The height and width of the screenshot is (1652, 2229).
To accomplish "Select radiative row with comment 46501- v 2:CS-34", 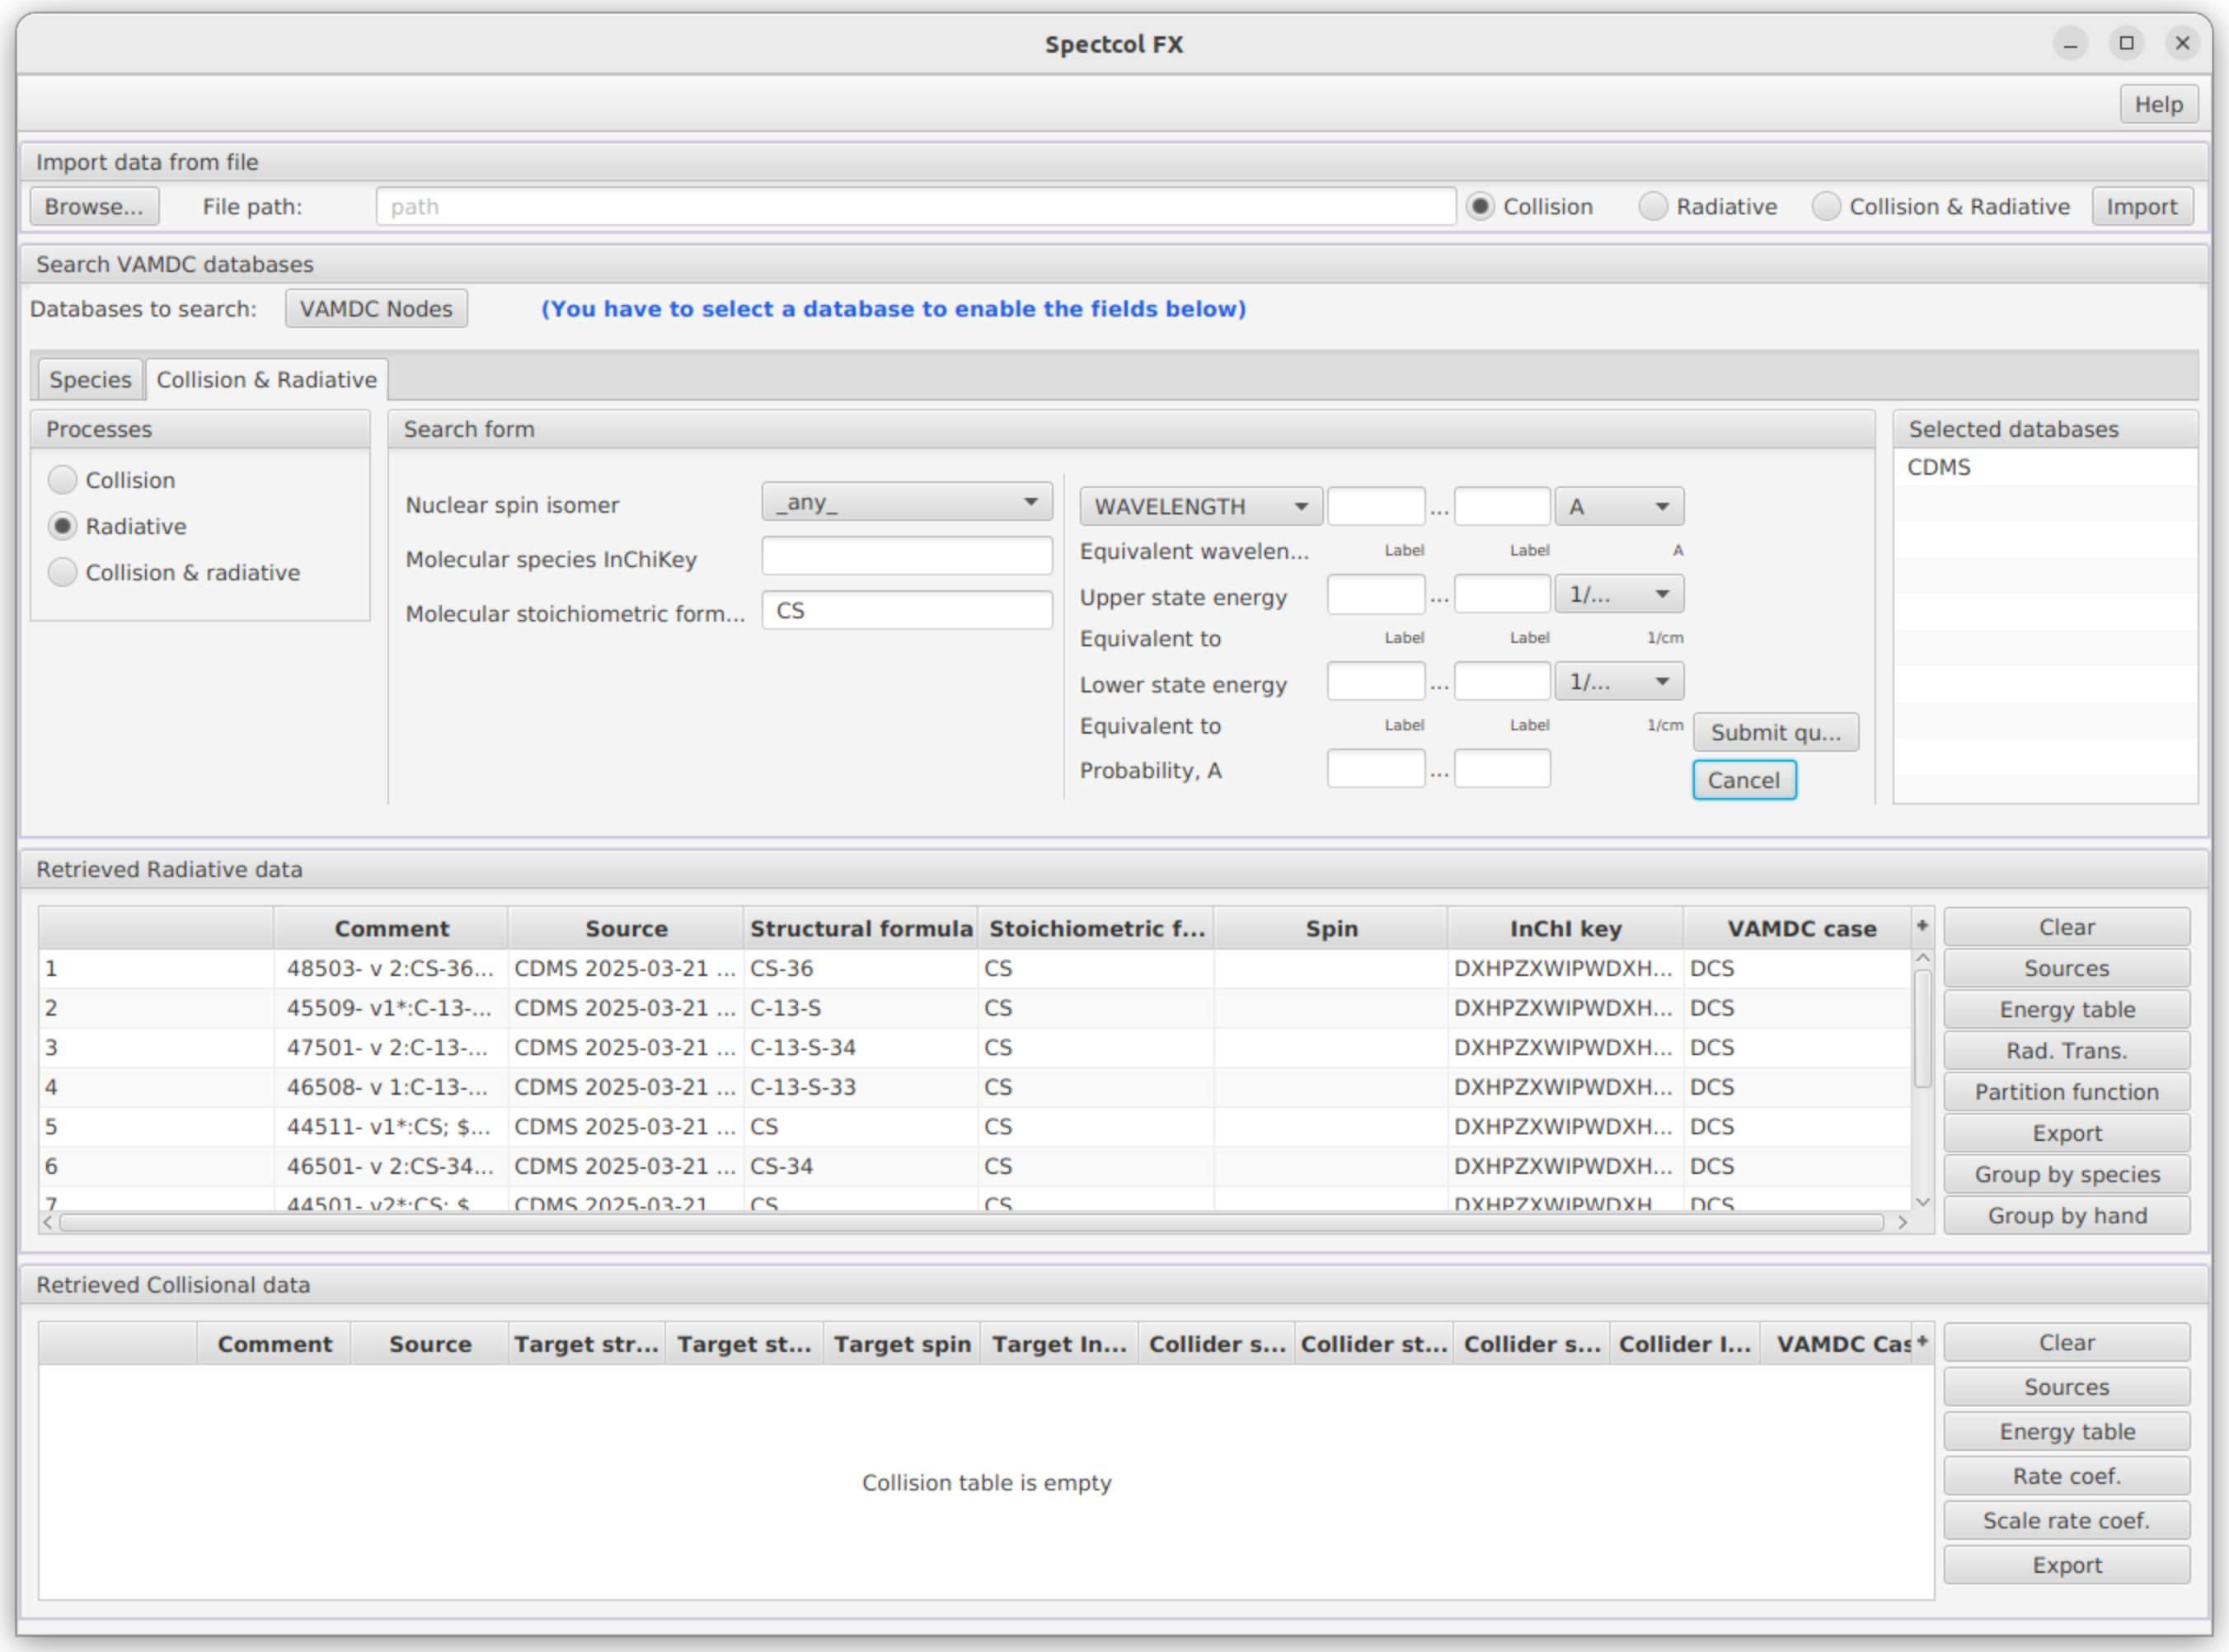I will (975, 1166).
